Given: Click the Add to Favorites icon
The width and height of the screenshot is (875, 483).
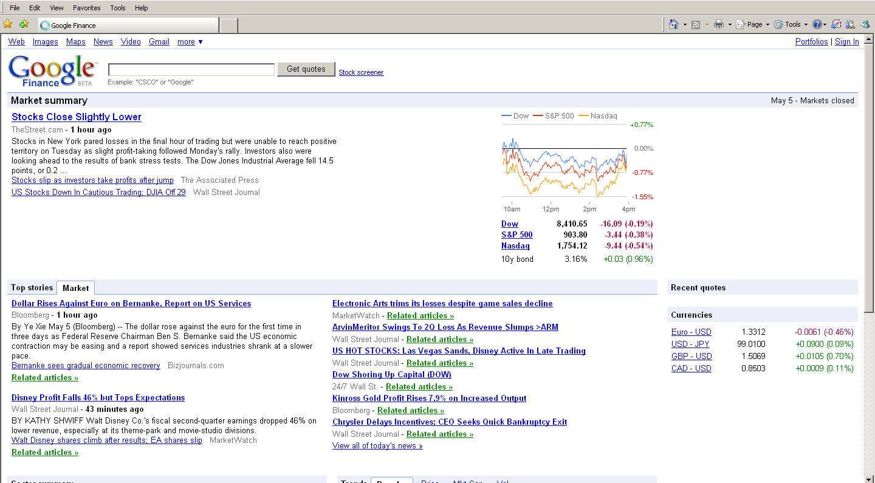Looking at the screenshot, I should coord(24,24).
